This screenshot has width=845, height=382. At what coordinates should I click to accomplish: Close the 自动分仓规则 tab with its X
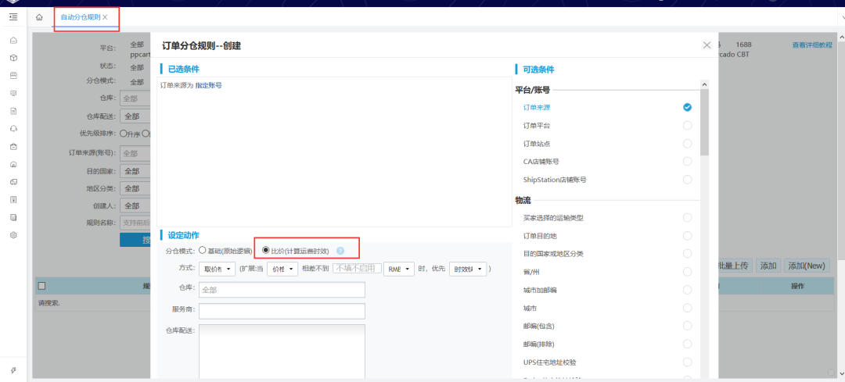105,17
